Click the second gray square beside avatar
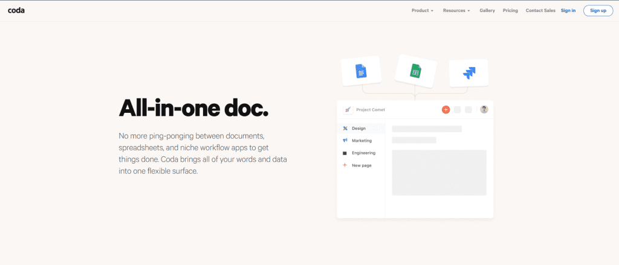The width and height of the screenshot is (619, 265). [468, 110]
